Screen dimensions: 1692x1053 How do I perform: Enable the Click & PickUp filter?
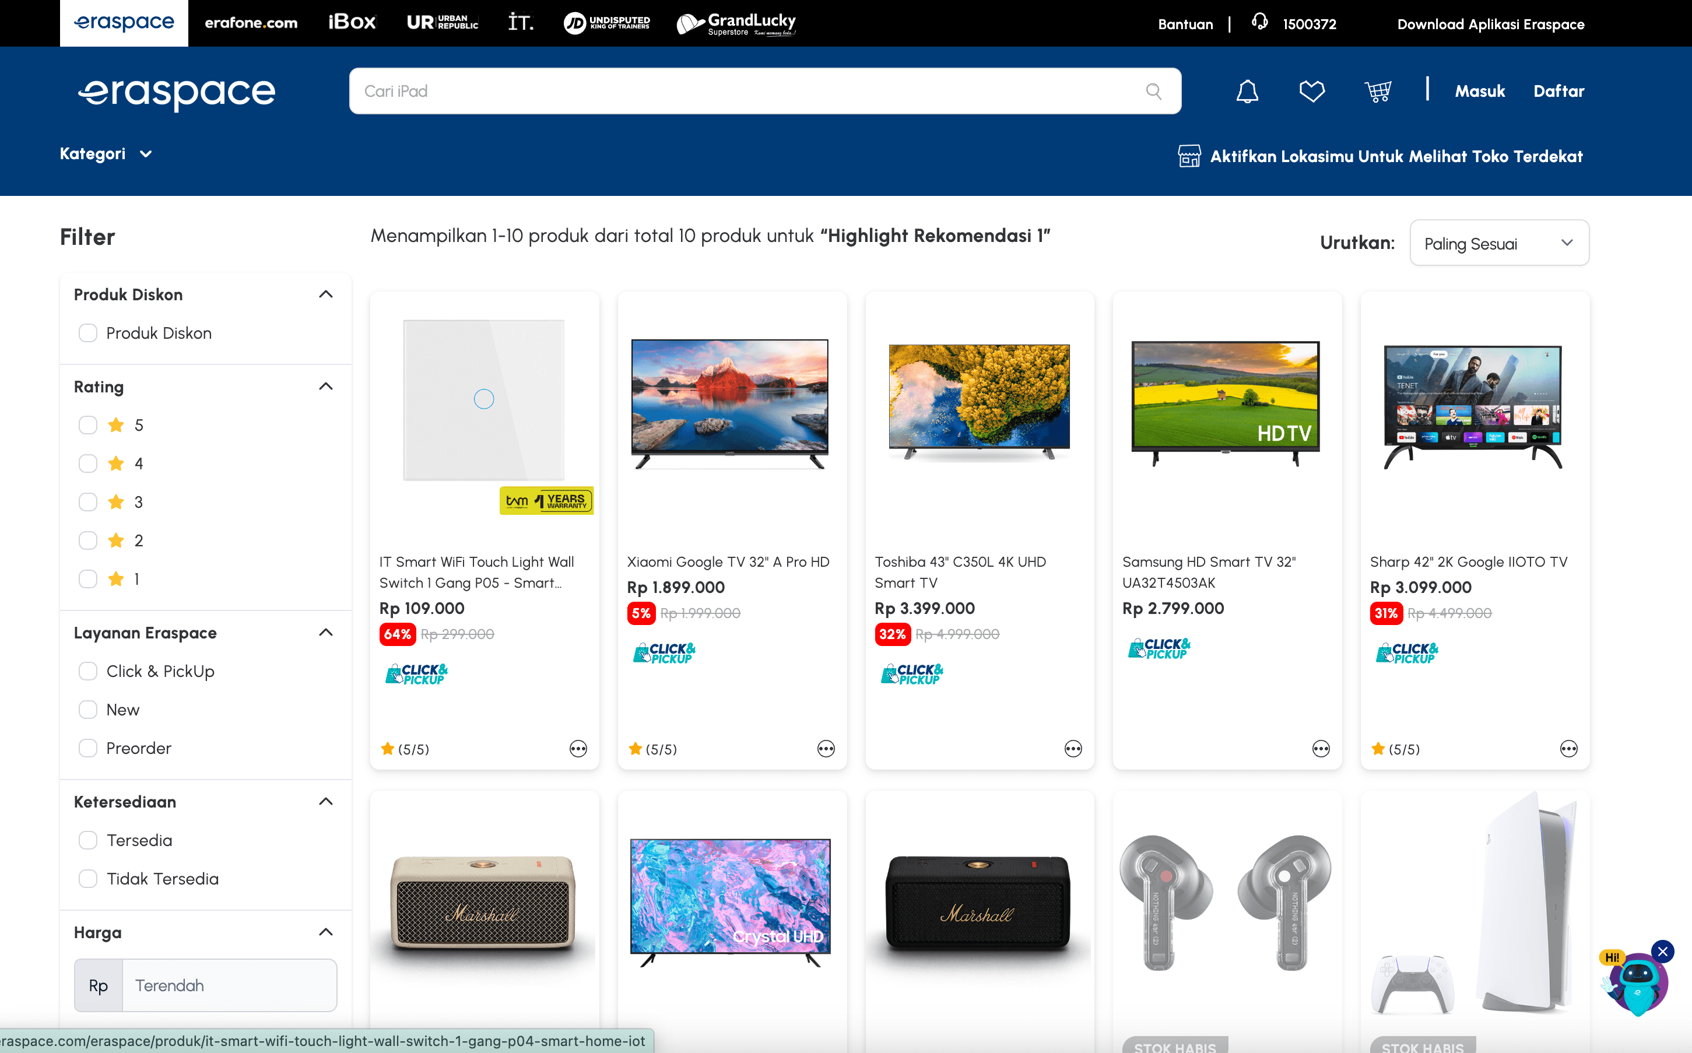(x=87, y=671)
